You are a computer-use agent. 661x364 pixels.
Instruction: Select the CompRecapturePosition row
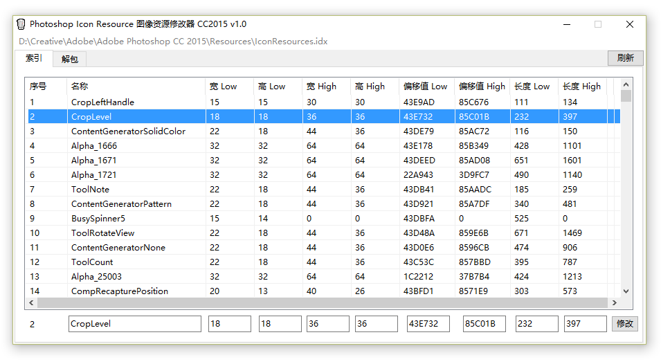click(322, 291)
